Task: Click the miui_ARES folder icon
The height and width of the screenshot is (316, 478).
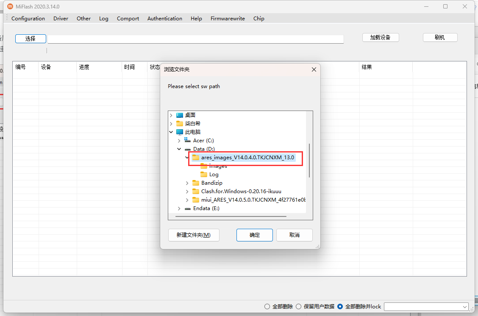Action: 196,200
